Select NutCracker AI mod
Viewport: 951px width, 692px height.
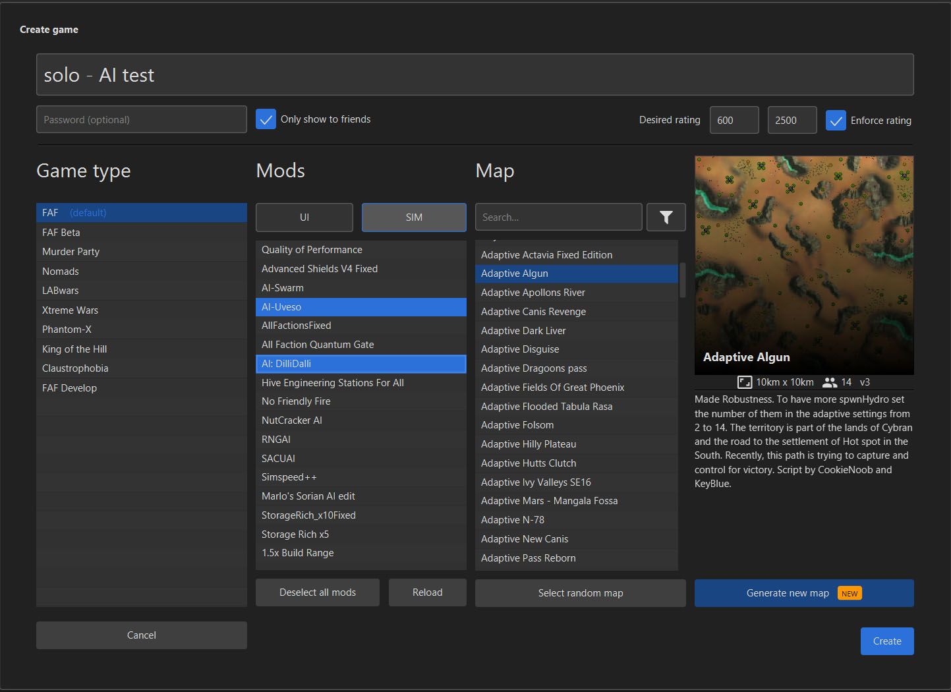pyautogui.click(x=361, y=420)
